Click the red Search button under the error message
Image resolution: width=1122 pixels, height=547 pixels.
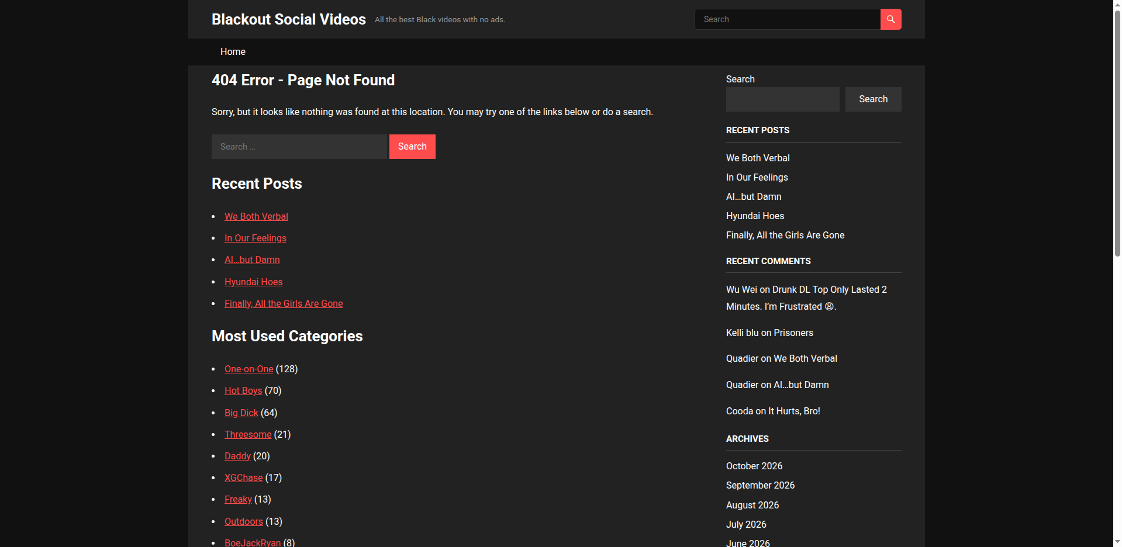click(x=412, y=147)
